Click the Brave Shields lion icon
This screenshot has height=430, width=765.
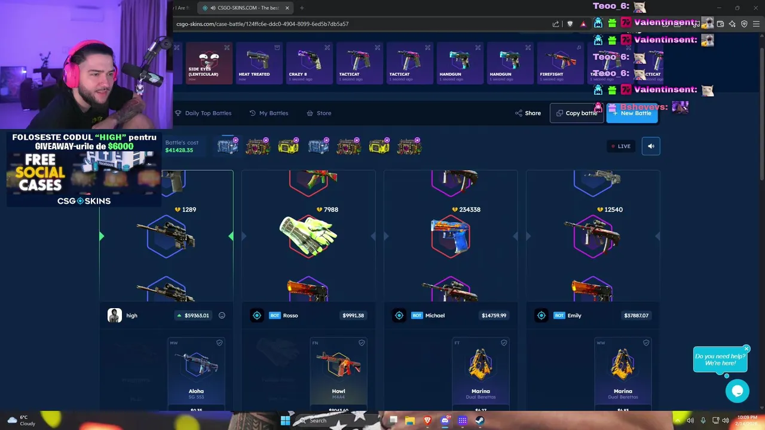tap(570, 24)
